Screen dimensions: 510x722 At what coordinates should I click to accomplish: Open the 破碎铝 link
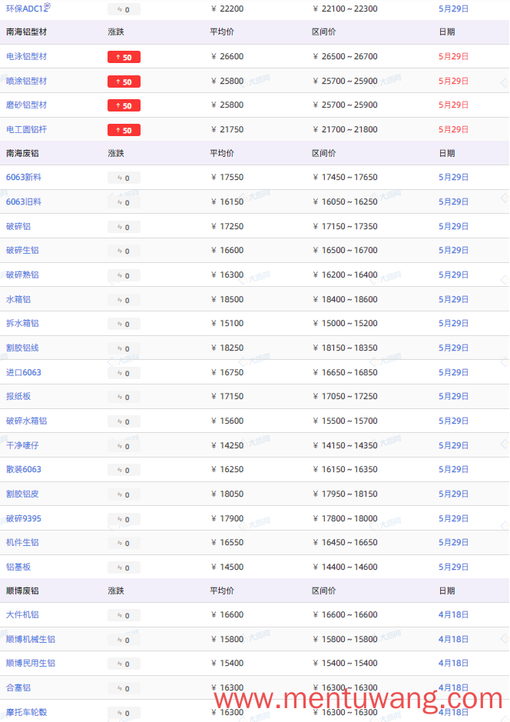(x=18, y=227)
